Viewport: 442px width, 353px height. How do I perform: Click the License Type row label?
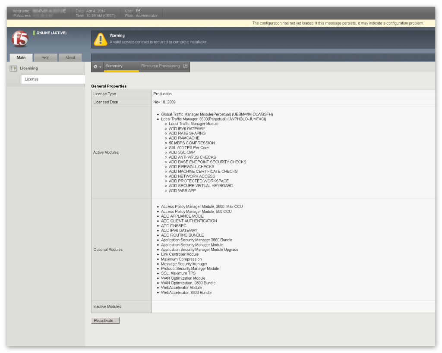[104, 94]
